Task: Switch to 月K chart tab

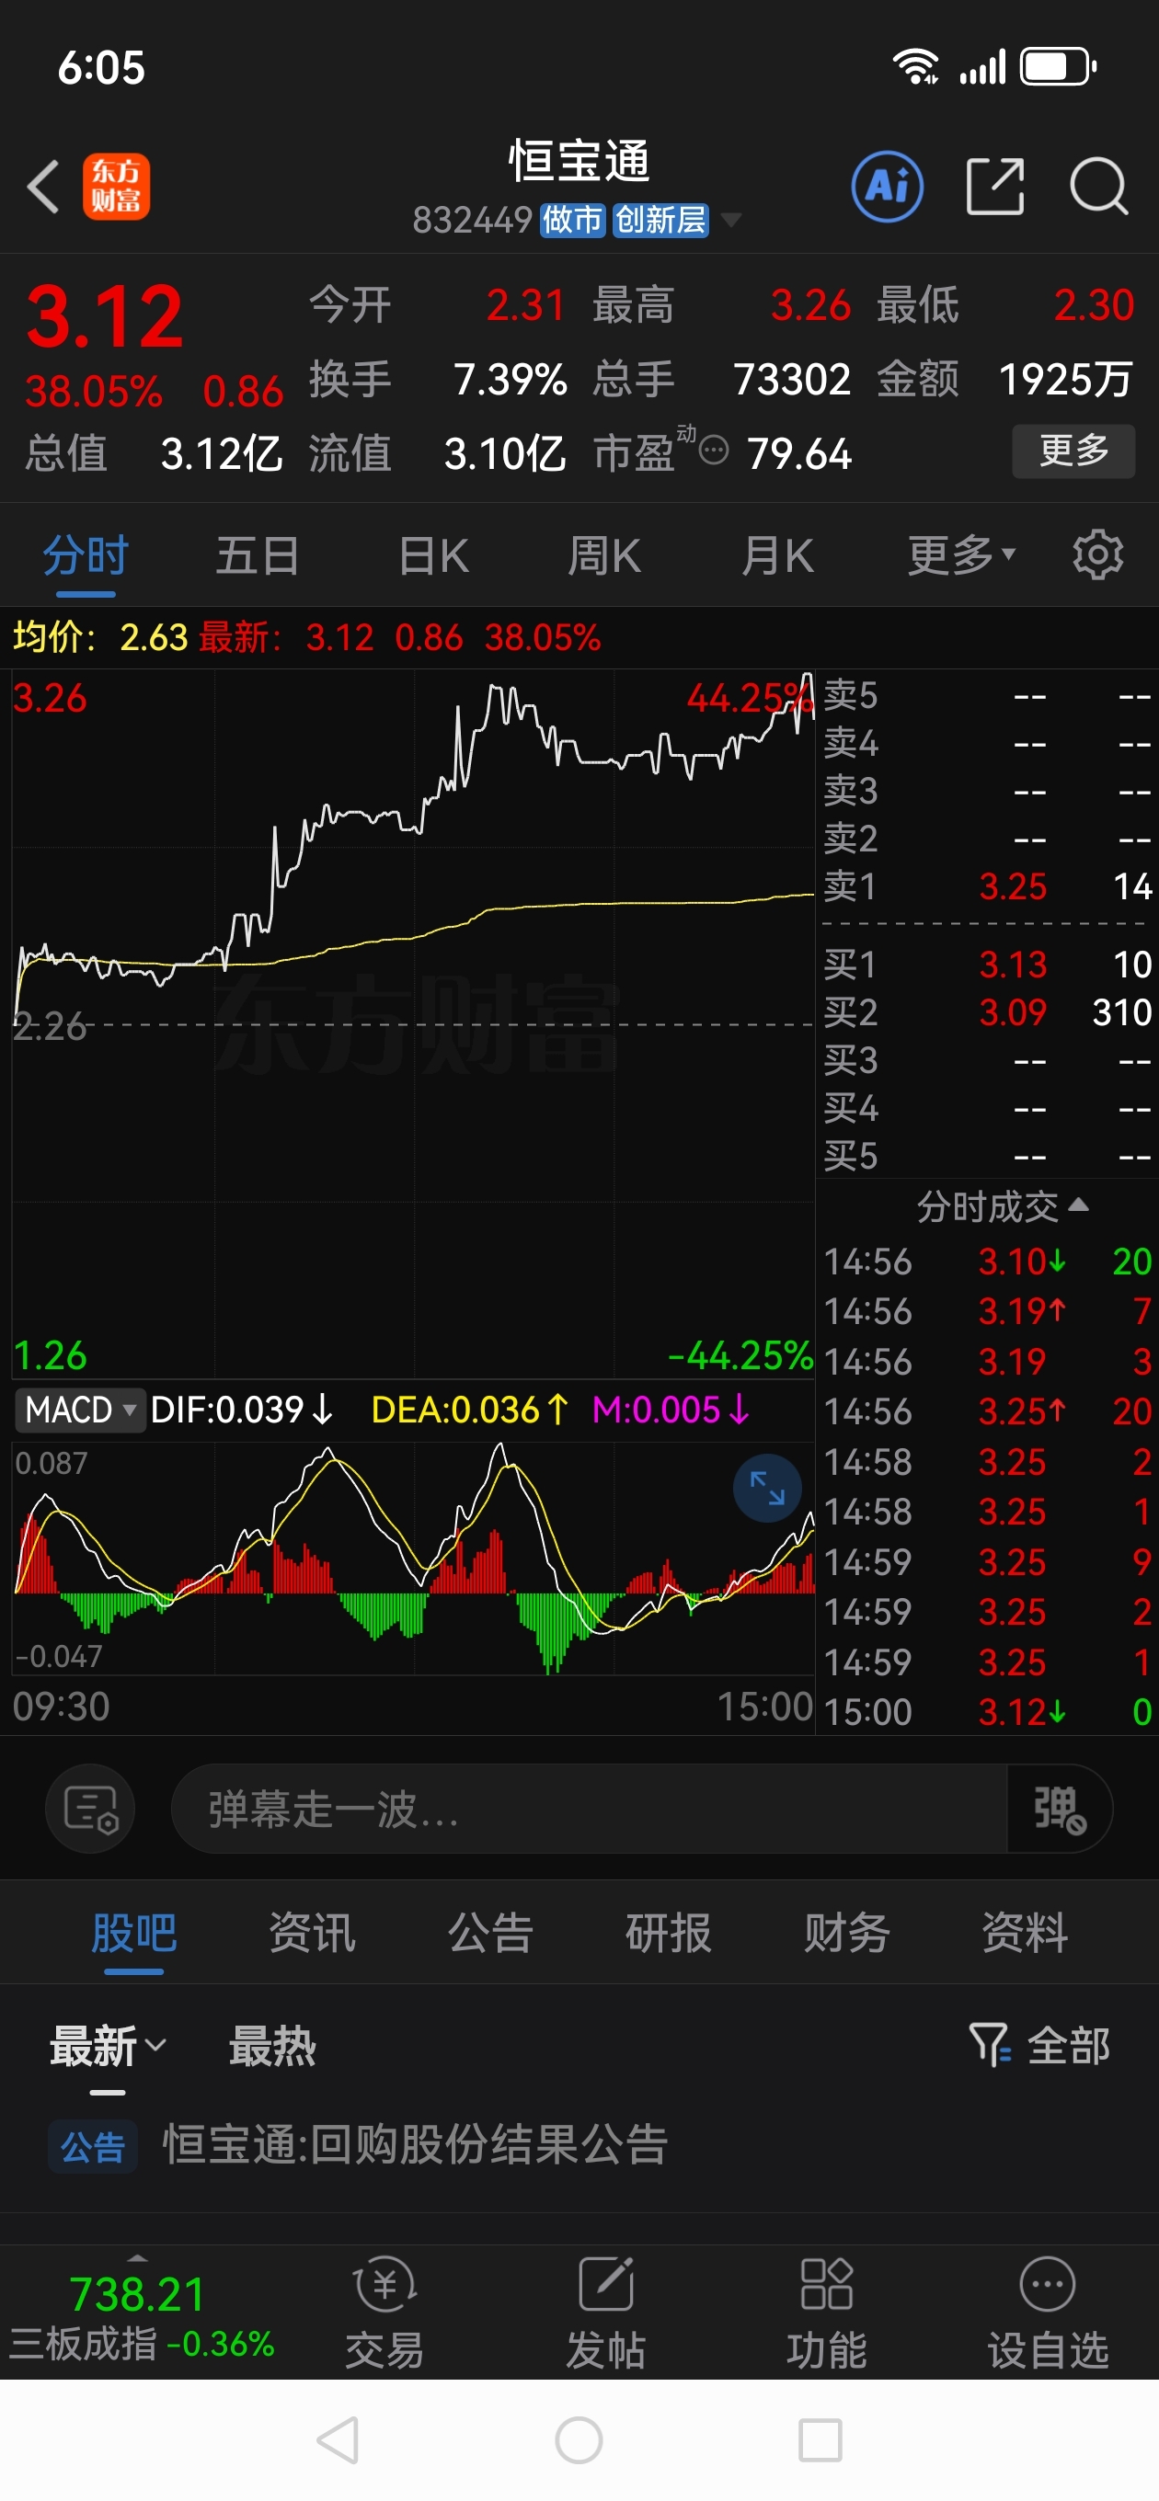Action: coord(776,555)
